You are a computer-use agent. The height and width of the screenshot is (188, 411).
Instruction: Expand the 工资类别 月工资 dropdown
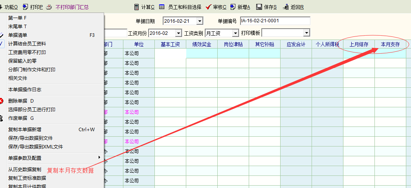point(235,33)
